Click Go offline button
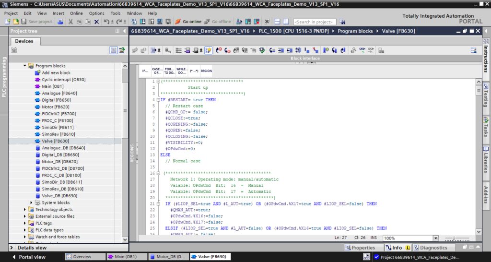491x262 pixels. (x=218, y=22)
